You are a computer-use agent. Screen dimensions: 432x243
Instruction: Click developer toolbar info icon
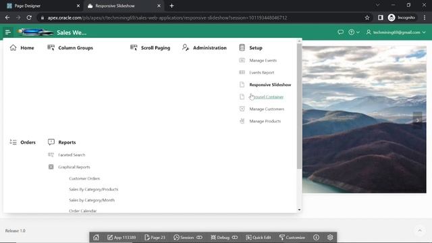[x=316, y=237]
